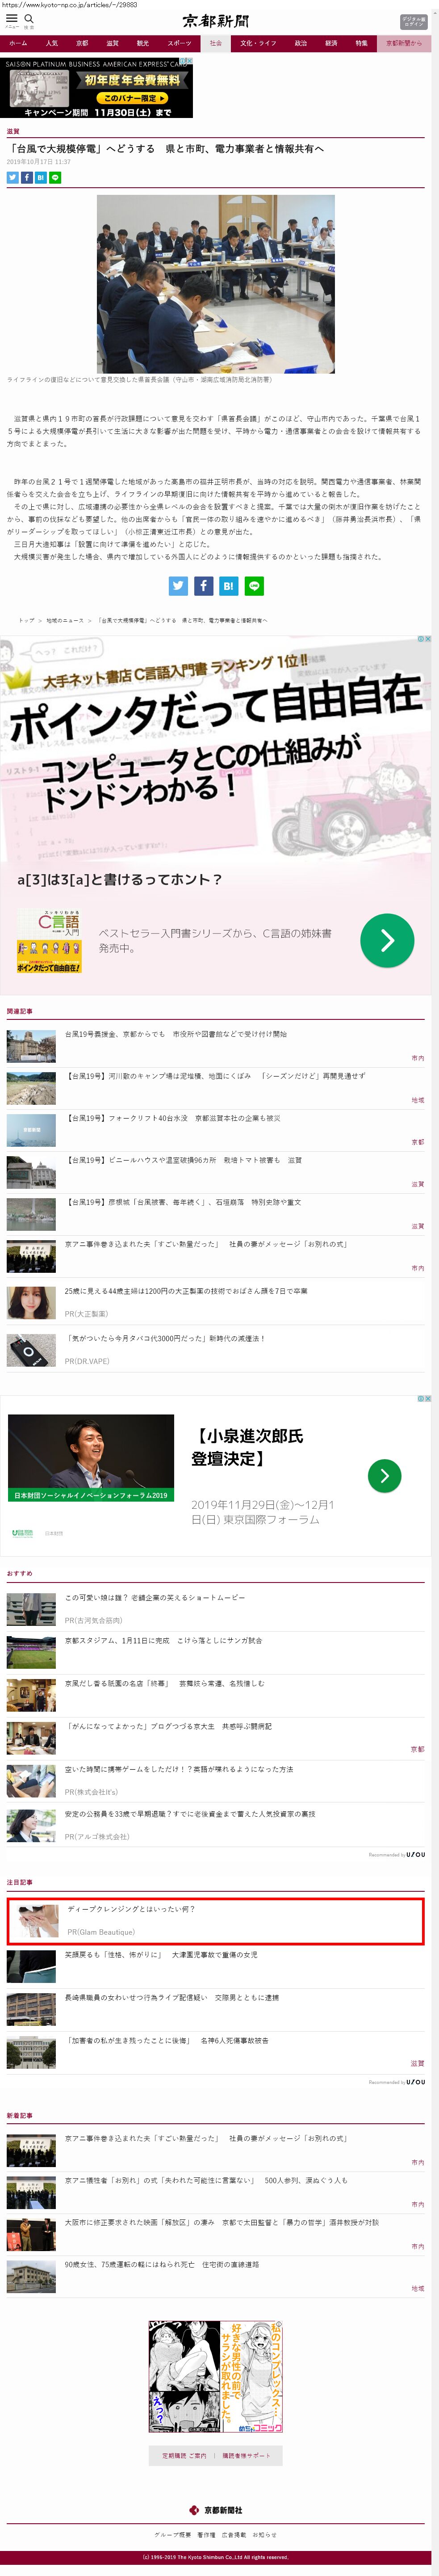439x2576 pixels.
Task: Open the Kyoto Shimbun header logo
Action: pos(216,21)
